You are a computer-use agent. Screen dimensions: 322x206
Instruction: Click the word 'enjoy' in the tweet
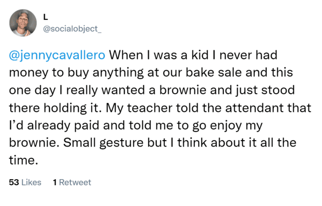226,126
